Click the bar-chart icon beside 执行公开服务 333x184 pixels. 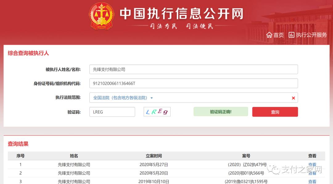coord(291,35)
